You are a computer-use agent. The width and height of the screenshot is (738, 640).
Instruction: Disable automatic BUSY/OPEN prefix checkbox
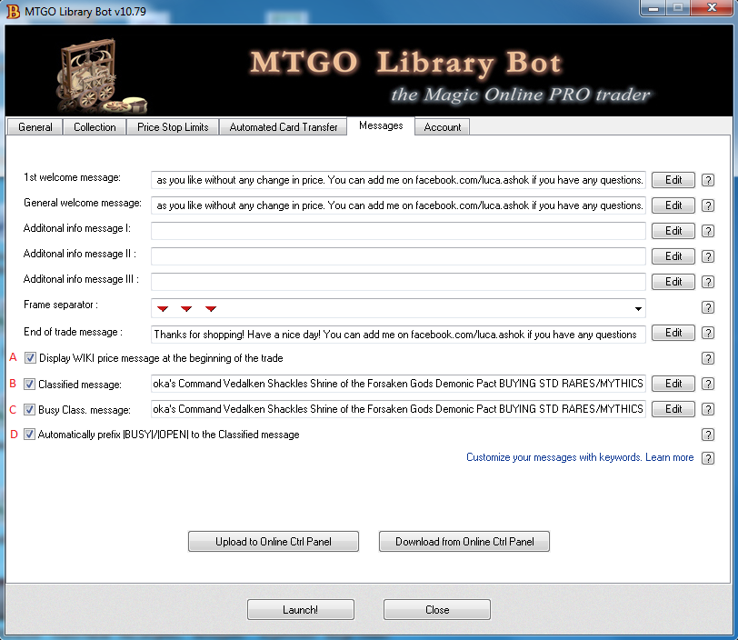(30, 435)
